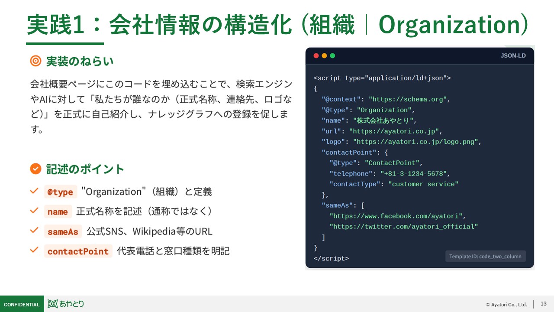Click the checkmark next to name
The height and width of the screenshot is (312, 554).
click(34, 211)
